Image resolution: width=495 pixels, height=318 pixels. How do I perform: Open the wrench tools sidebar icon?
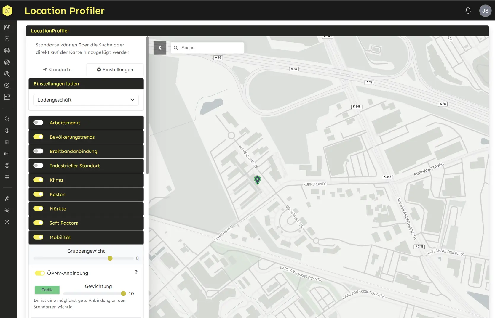7,199
